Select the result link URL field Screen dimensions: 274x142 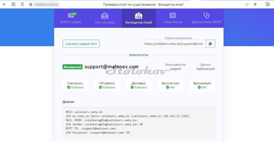[174, 44]
